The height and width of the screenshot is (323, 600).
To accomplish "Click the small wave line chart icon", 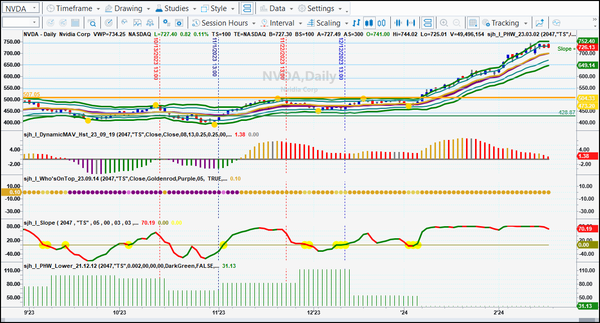I will (125, 23).
